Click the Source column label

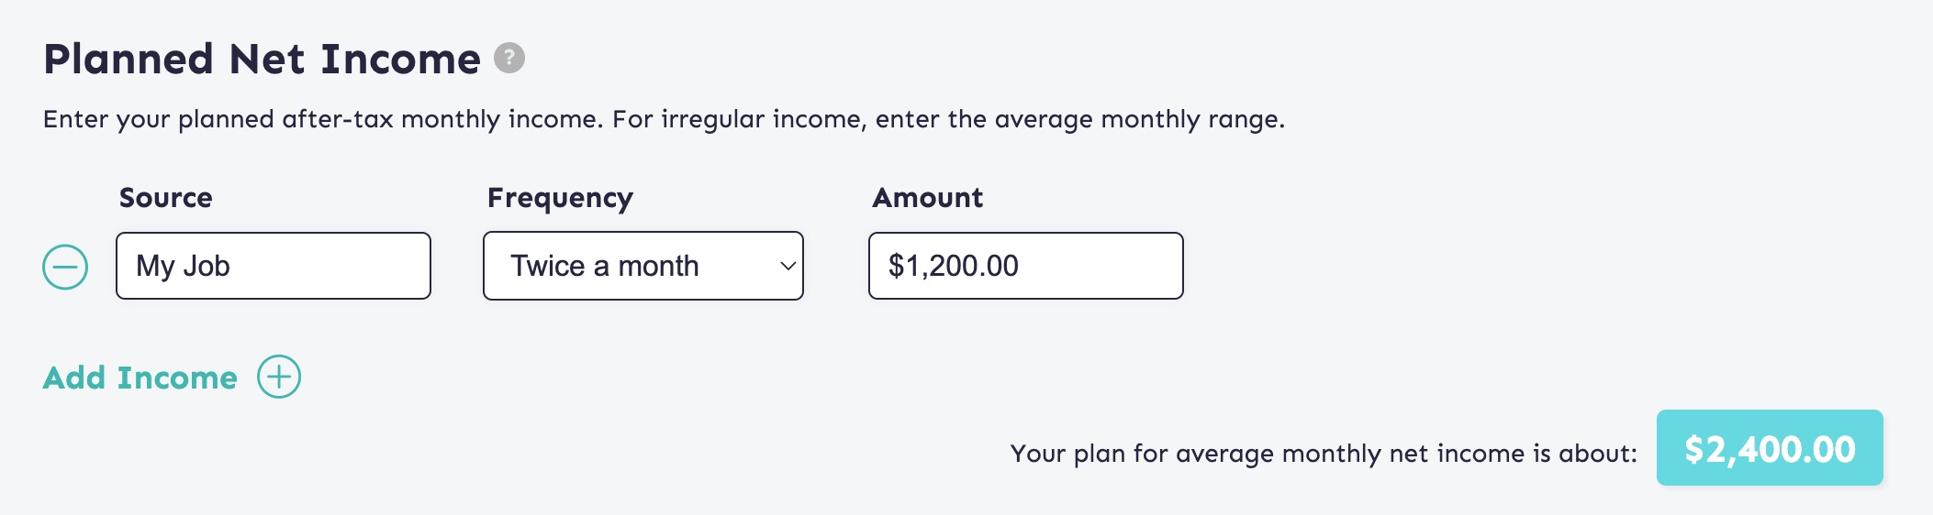tap(166, 198)
